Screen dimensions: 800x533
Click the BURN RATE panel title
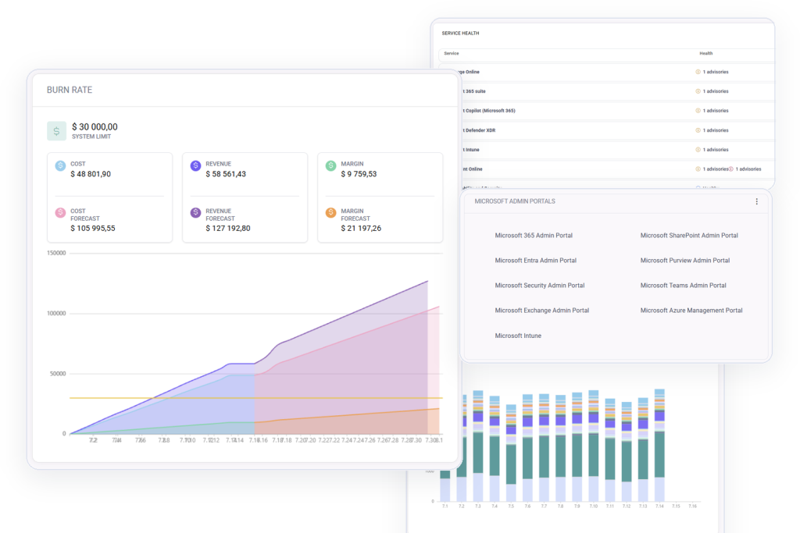pos(70,90)
